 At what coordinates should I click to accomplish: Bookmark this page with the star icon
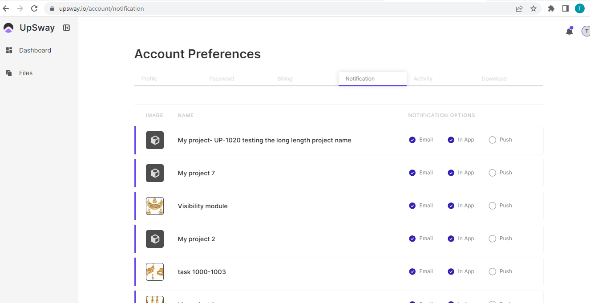point(533,8)
